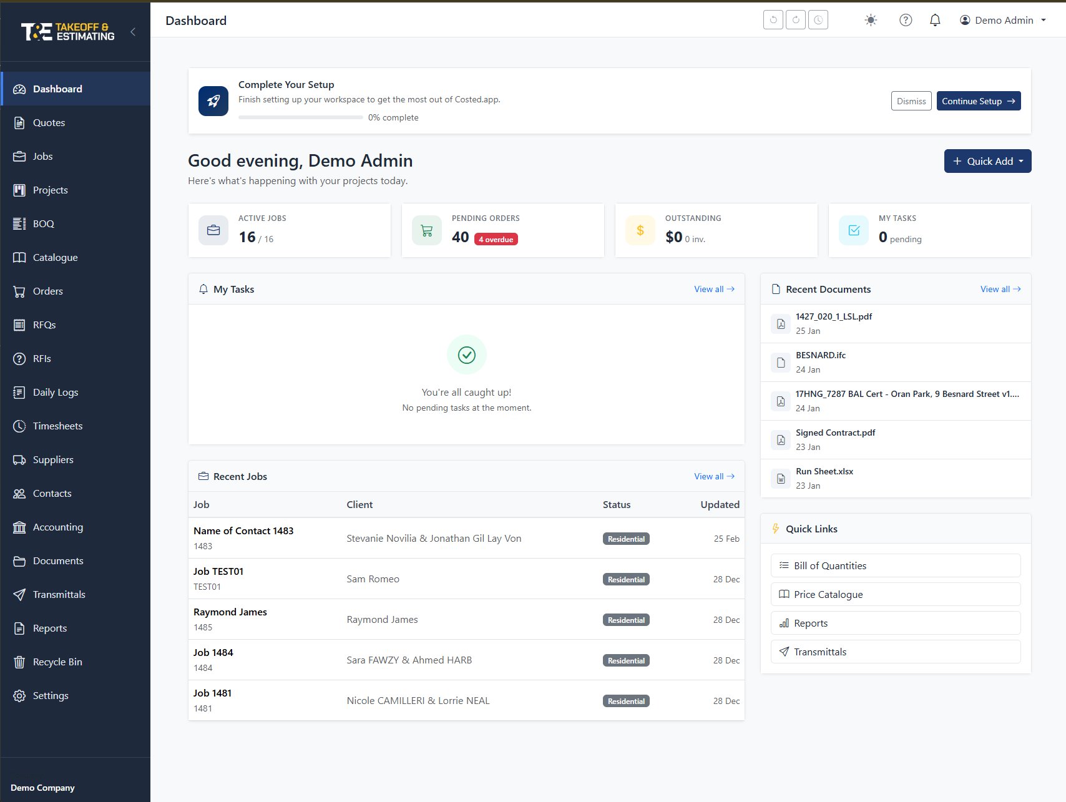Click the setup progress bar
Viewport: 1066px width, 802px height.
pyautogui.click(x=301, y=117)
